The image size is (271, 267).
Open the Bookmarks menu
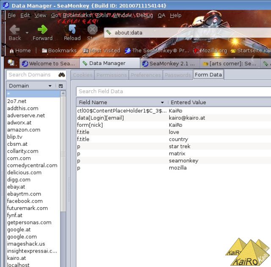pos(77,15)
